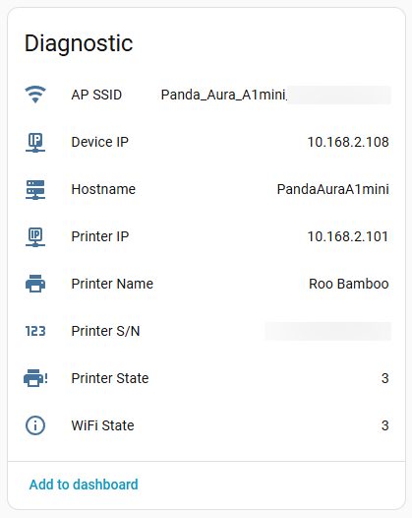Open the AP SSID entity row
The image size is (412, 518).
(206, 95)
